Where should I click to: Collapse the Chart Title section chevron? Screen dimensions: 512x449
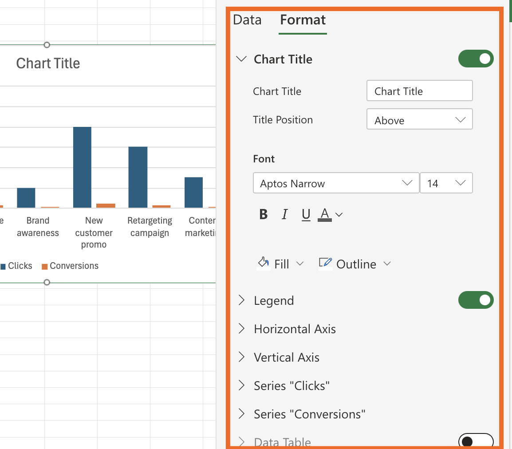[x=242, y=59]
